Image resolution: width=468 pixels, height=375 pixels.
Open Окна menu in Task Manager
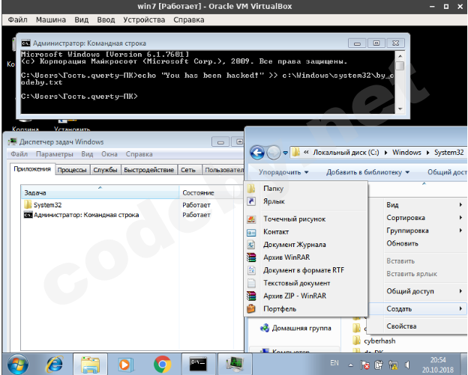coord(109,154)
